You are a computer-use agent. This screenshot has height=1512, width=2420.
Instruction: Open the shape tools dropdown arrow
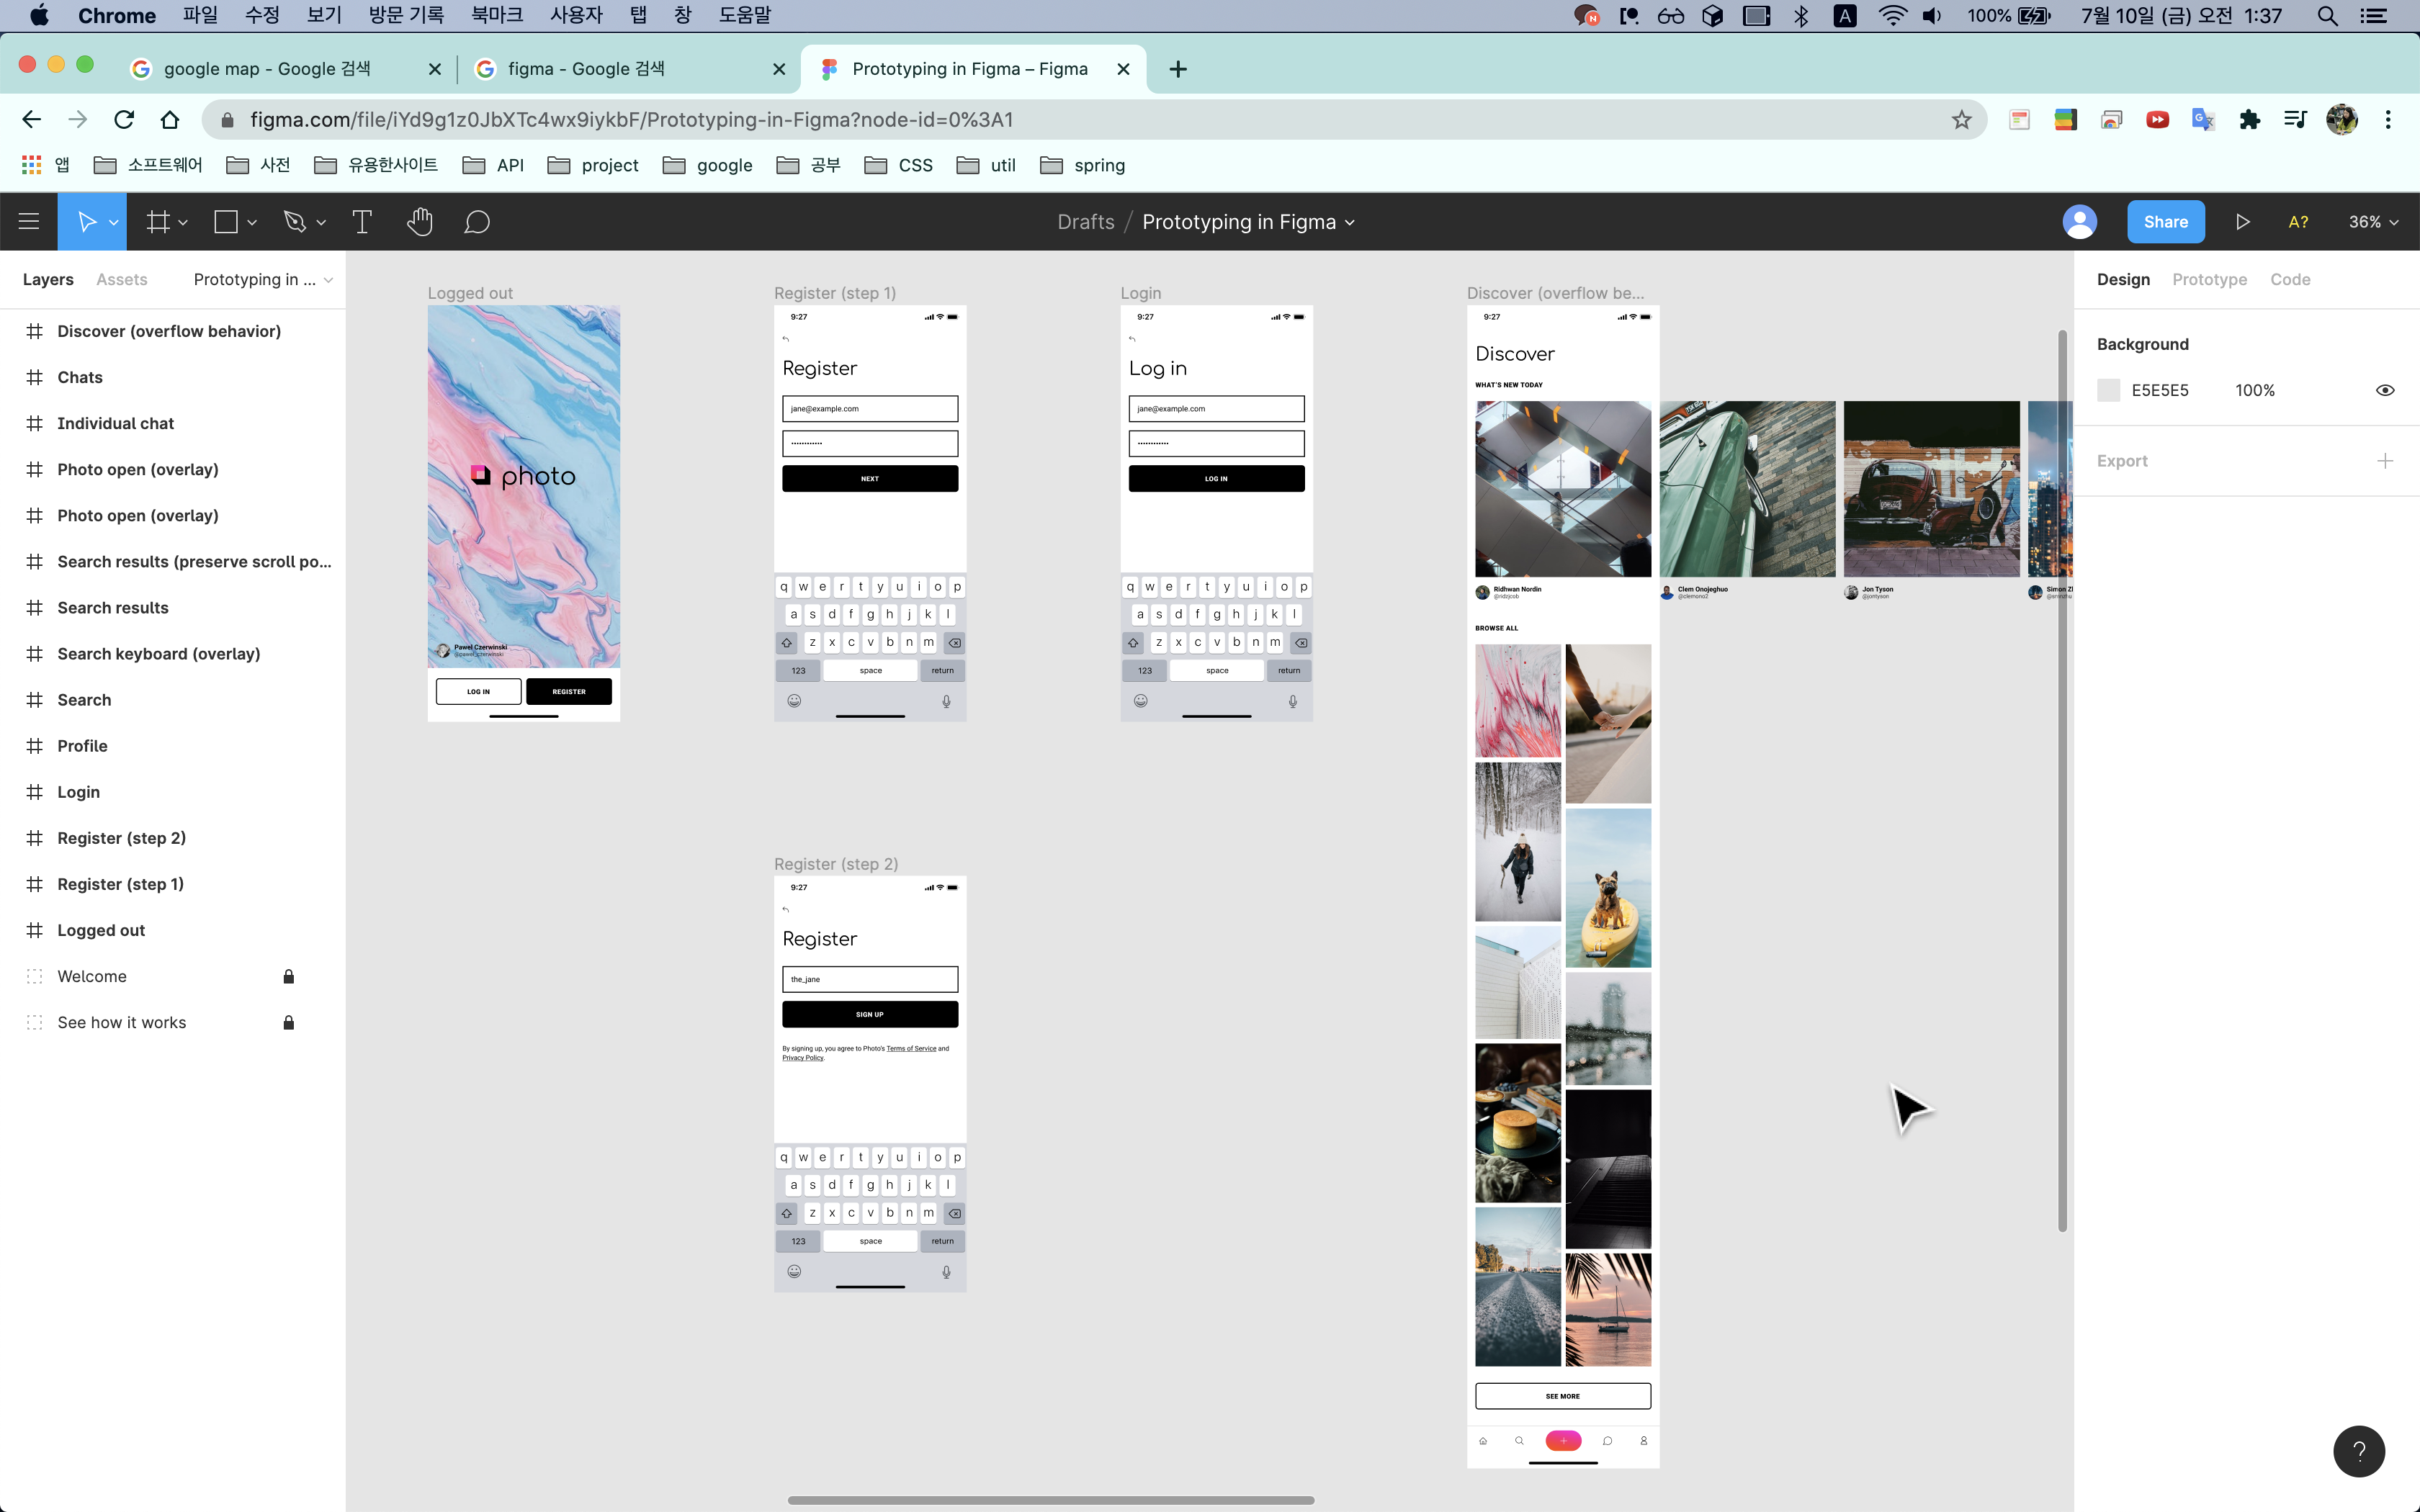click(x=252, y=223)
